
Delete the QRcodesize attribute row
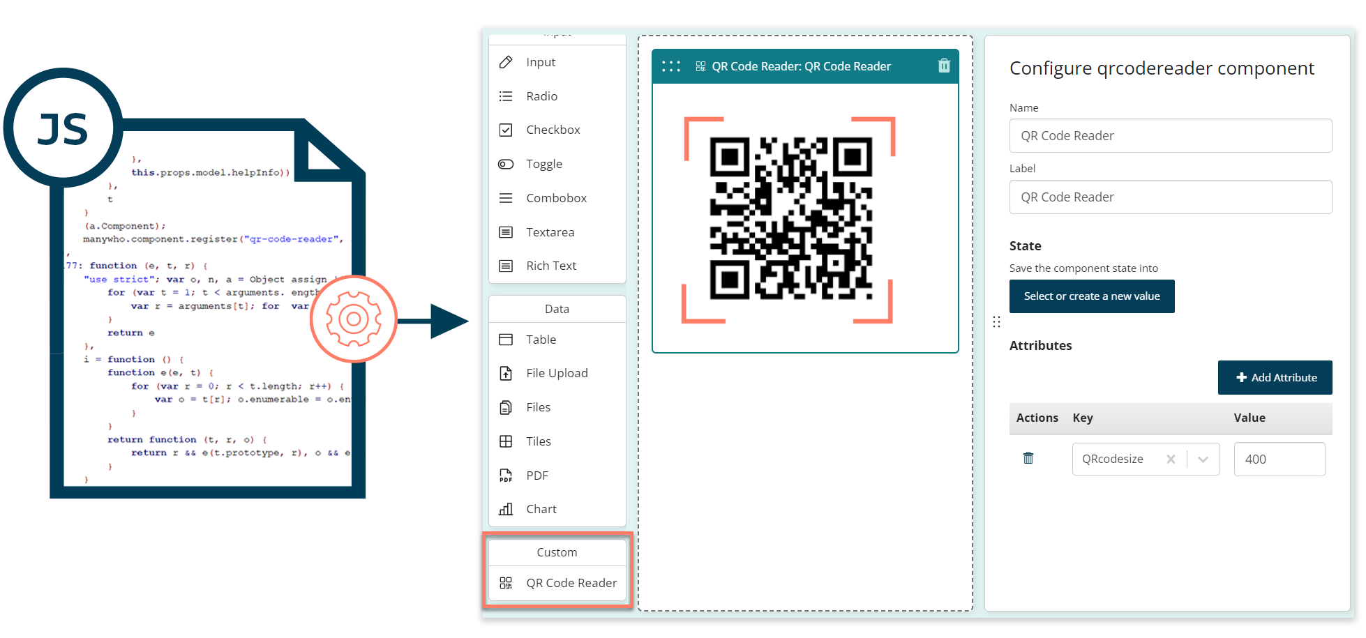(x=1028, y=458)
